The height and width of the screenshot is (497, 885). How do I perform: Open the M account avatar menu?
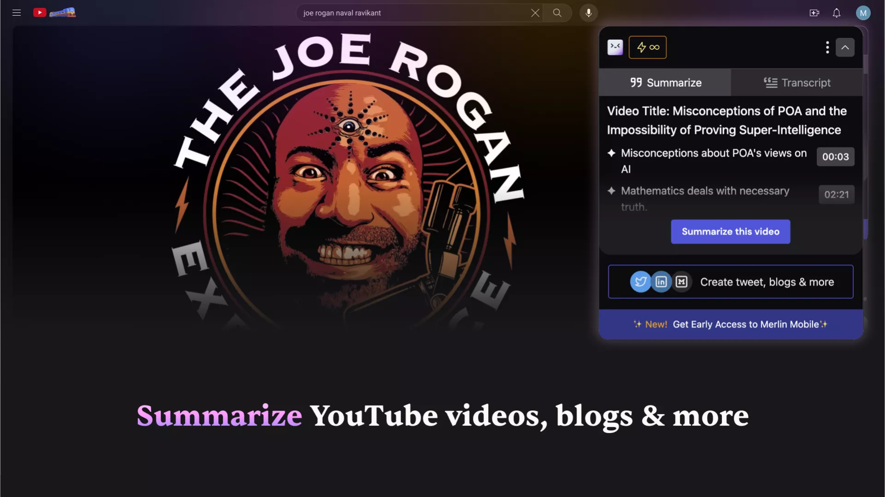(x=863, y=13)
